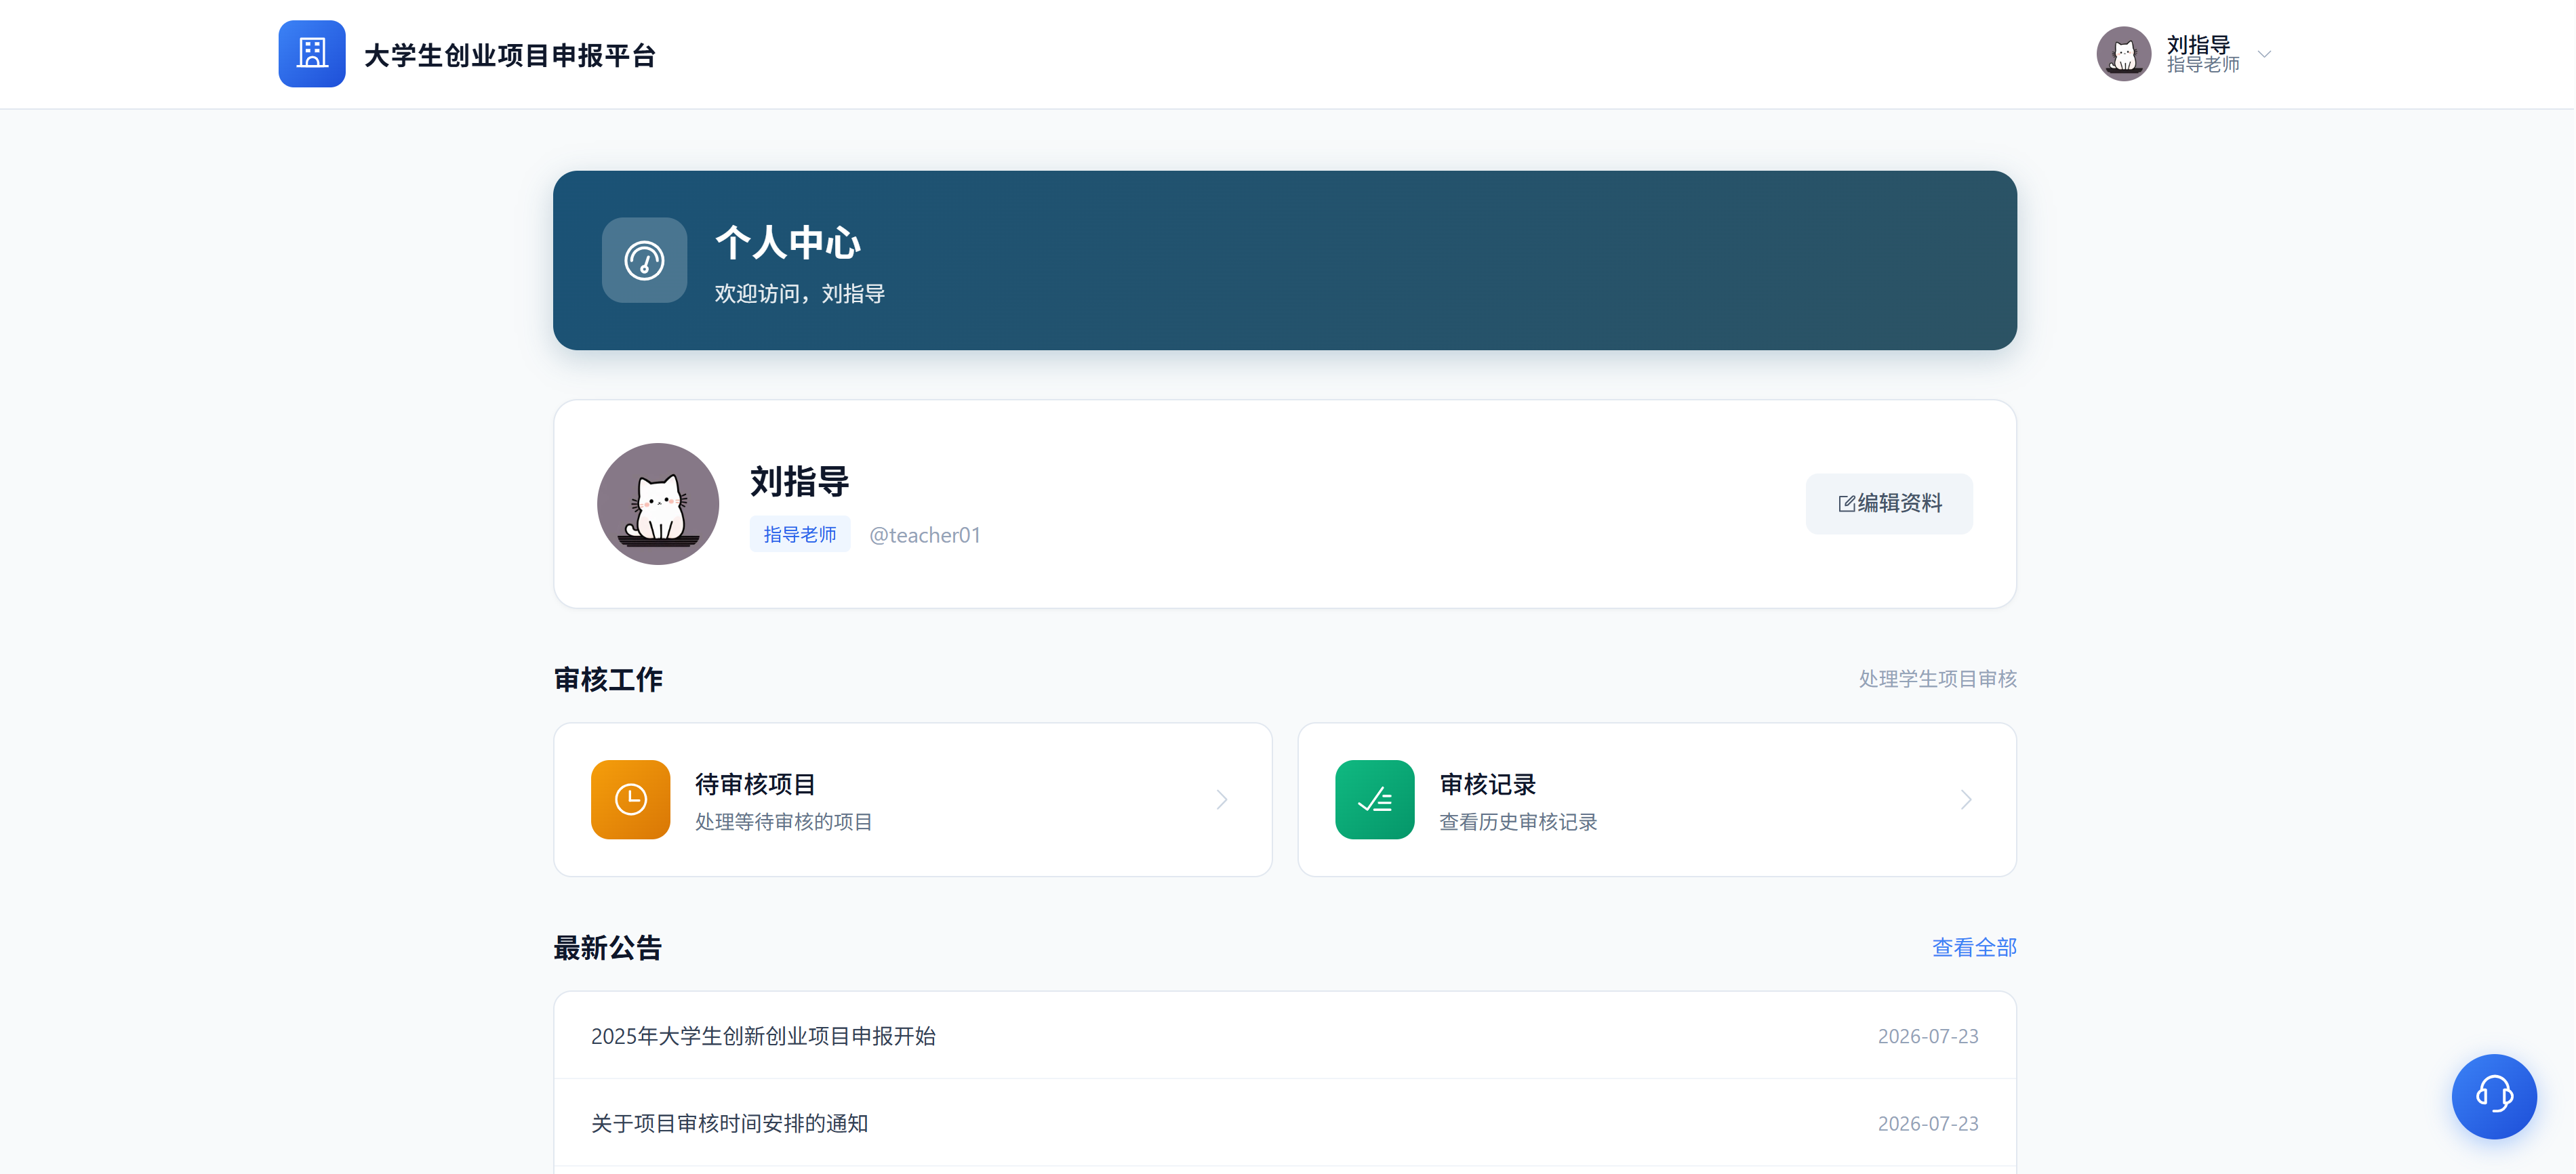Open announcement 关于项目审核时间安排的通知
The image size is (2576, 1174).
pyautogui.click(x=1285, y=1123)
